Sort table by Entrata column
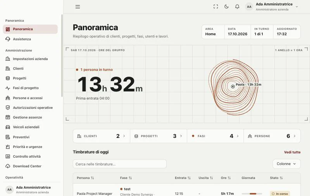The width and height of the screenshot is (310, 196). point(183,178)
